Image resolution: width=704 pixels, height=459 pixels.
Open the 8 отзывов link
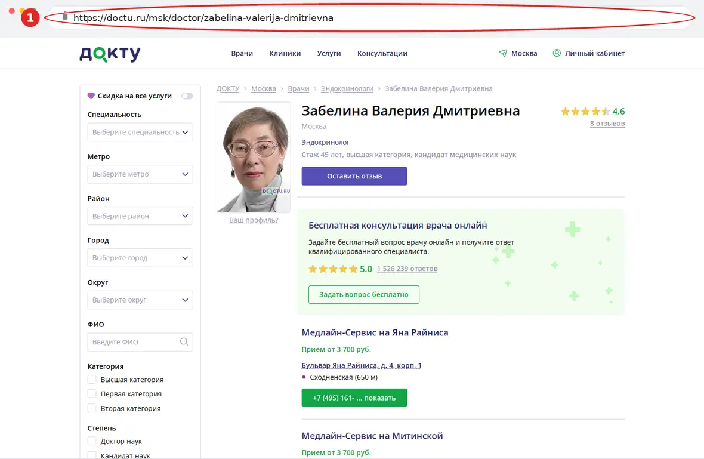point(607,124)
